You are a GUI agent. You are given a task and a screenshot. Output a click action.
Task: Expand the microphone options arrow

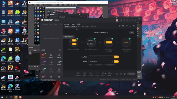106,74
